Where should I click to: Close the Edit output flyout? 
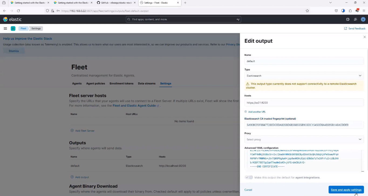(x=365, y=37)
